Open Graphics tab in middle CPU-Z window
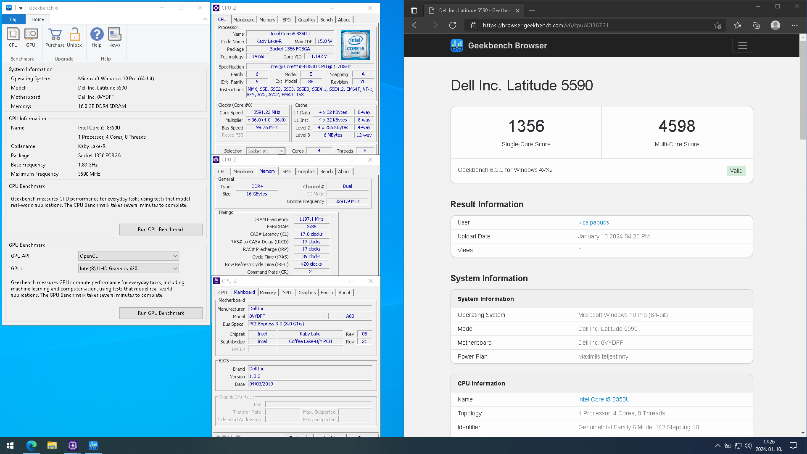The image size is (807, 454). [307, 172]
